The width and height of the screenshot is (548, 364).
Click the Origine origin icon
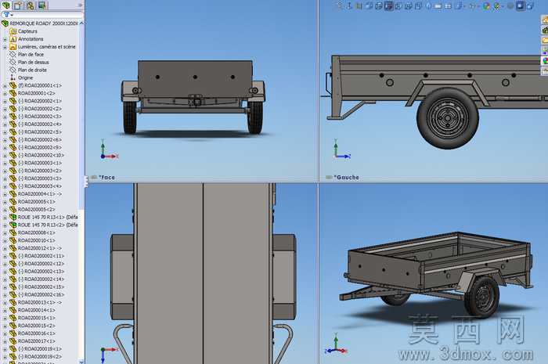(13, 77)
